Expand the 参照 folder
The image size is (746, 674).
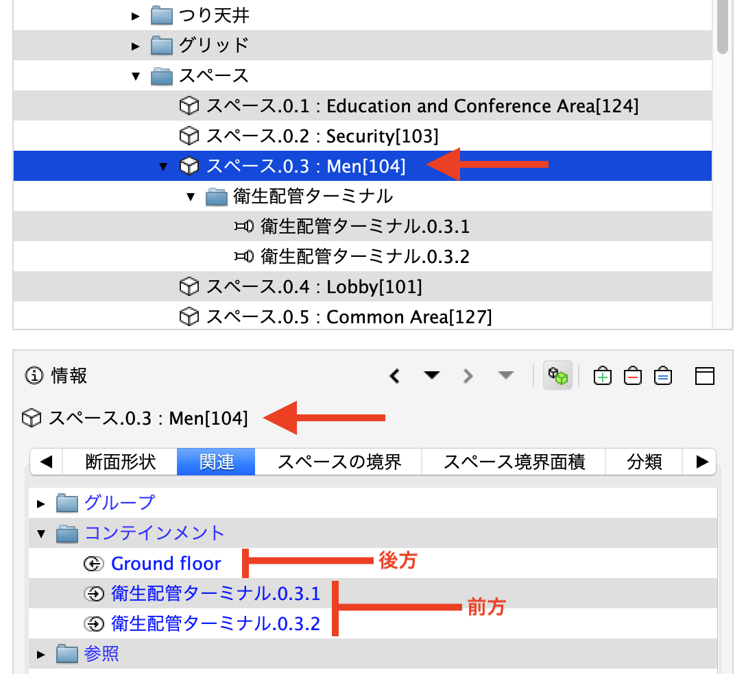click(41, 655)
